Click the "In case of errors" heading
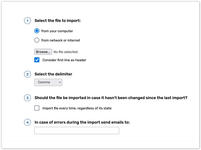This screenshot has height=150, width=201. pyautogui.click(x=82, y=122)
